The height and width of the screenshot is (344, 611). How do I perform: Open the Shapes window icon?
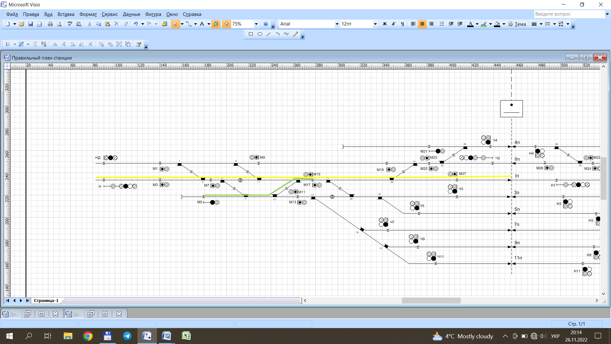click(x=165, y=24)
